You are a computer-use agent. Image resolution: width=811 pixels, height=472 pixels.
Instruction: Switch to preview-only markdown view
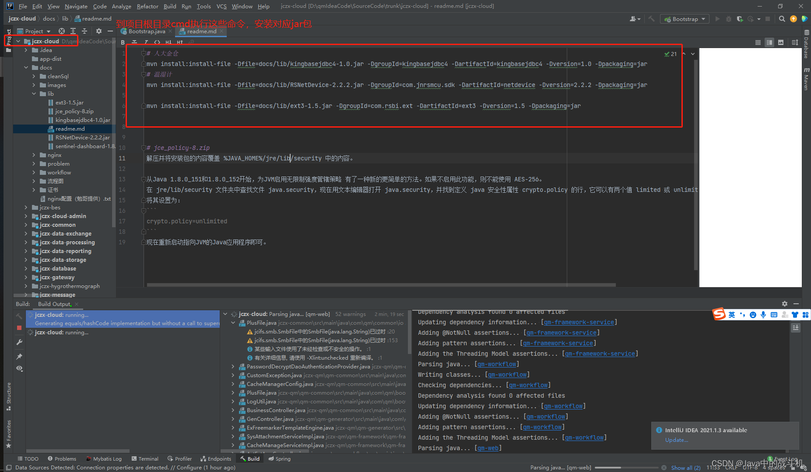781,42
